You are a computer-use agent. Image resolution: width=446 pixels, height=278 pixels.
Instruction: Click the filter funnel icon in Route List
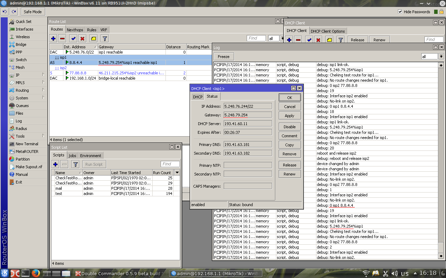[105, 39]
